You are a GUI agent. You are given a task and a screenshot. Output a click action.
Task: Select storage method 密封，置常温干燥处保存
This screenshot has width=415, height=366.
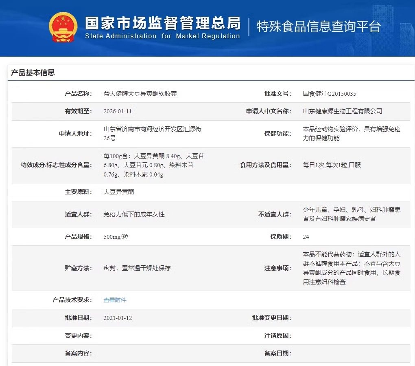pyautogui.click(x=137, y=268)
